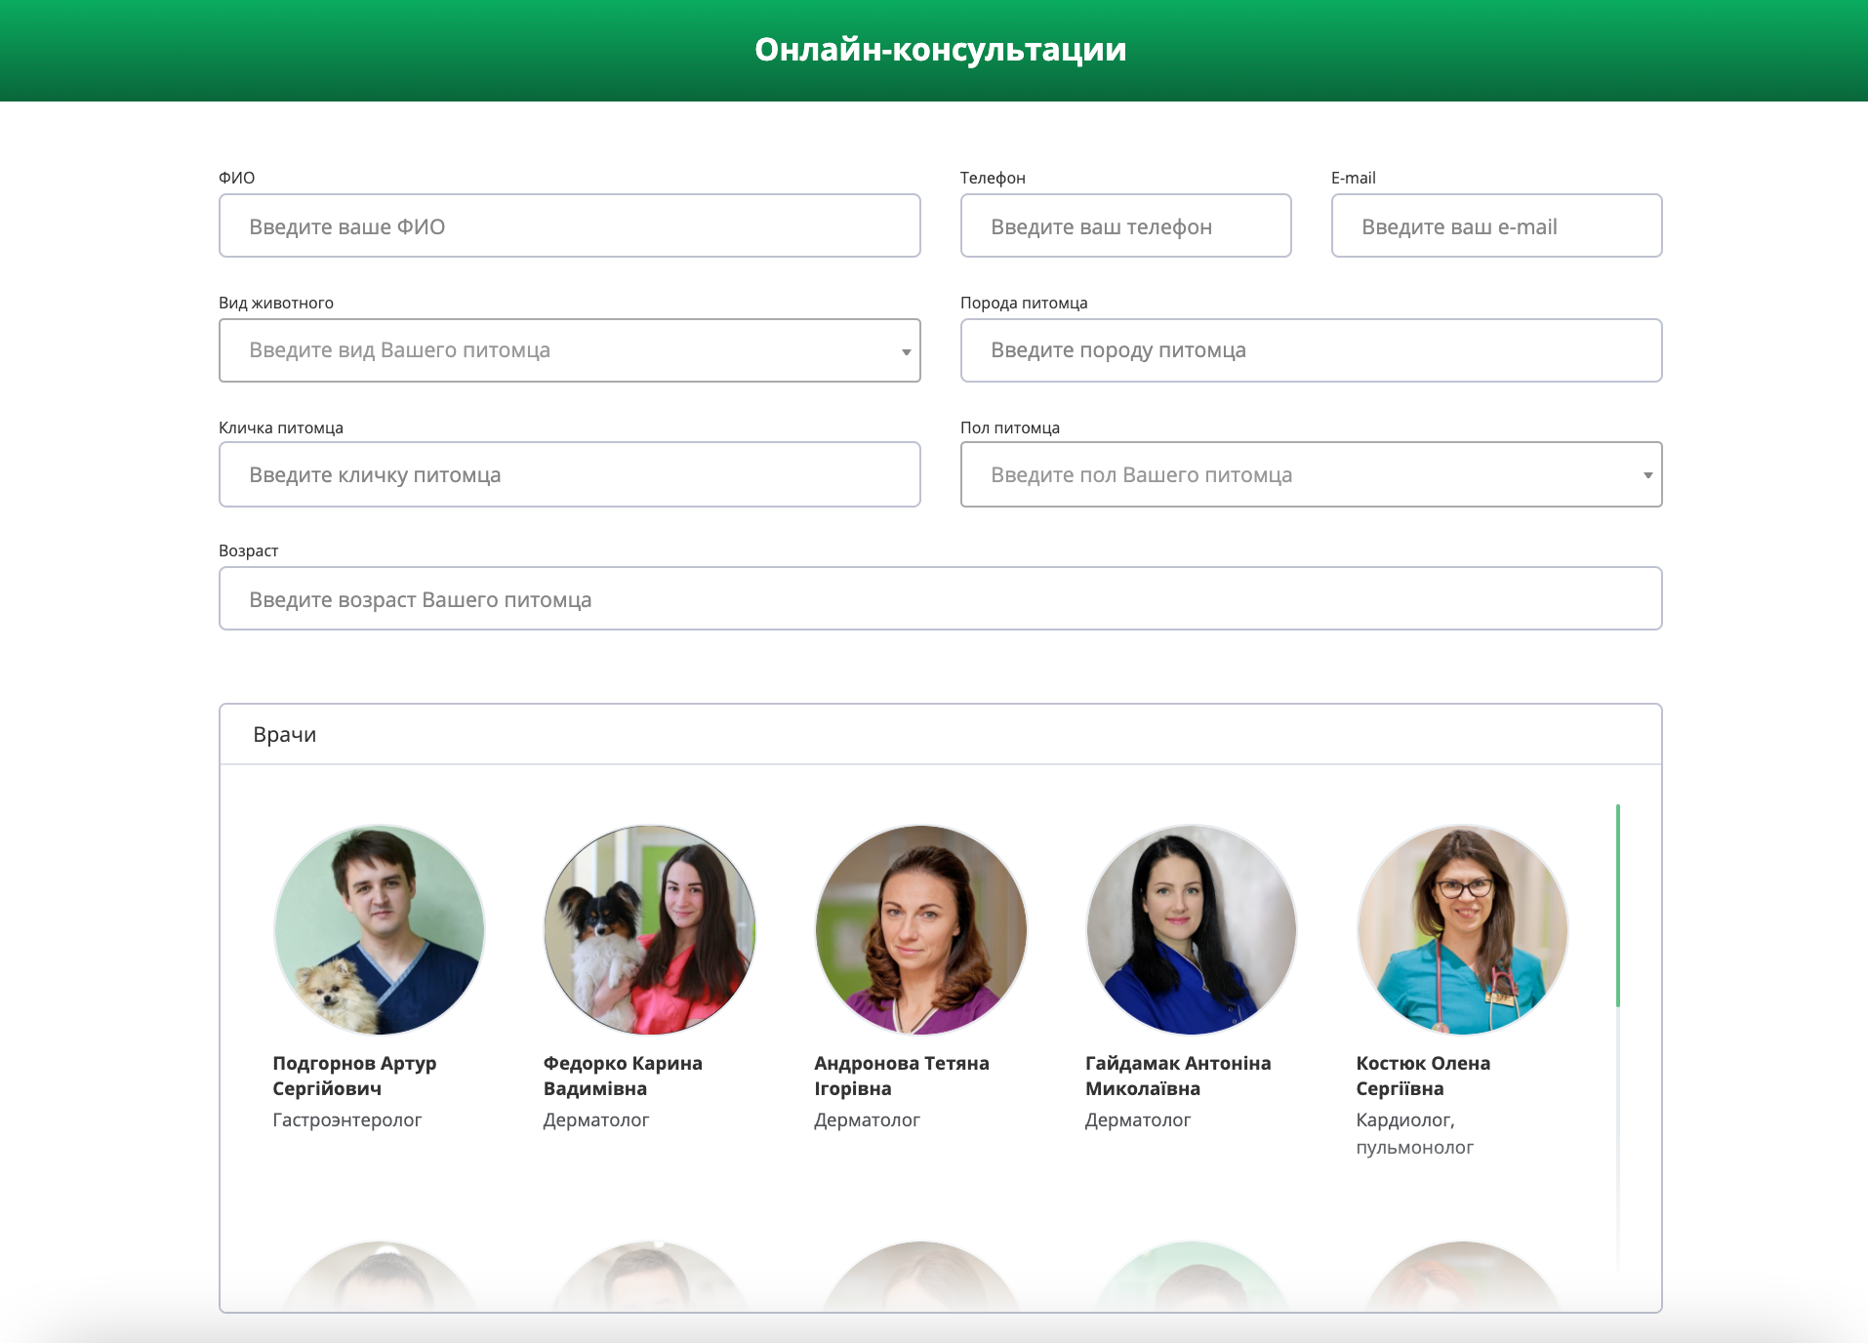Click the Кличка питомца input field
This screenshot has width=1868, height=1343.
(x=570, y=474)
